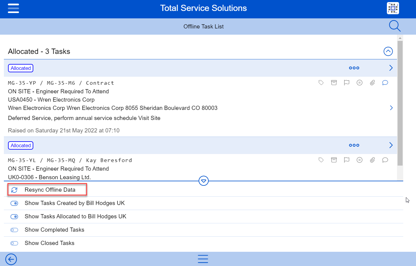This screenshot has height=266, width=416.
Task: Open MG-35-YL task via header chevron
Action: (x=391, y=145)
